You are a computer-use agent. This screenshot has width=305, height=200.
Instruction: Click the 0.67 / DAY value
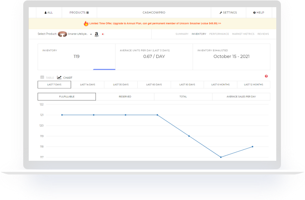[154, 57]
